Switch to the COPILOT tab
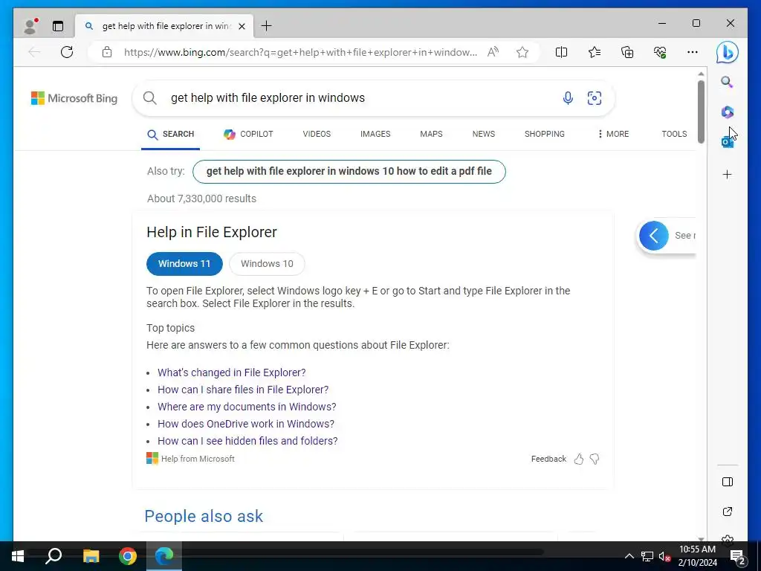761x571 pixels. (248, 135)
